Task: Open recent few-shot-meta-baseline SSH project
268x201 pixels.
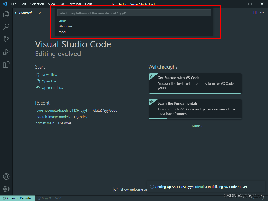Action: click(x=62, y=111)
